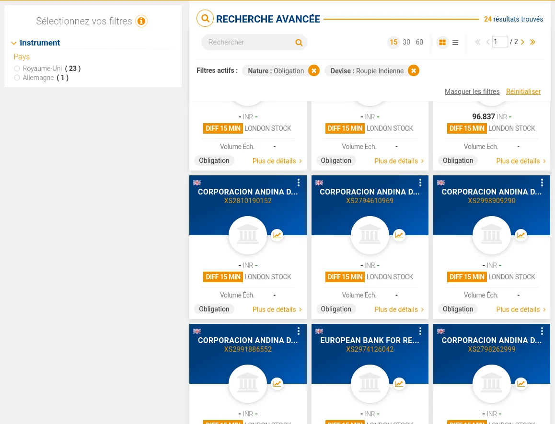Open Plus de détails for XS2810190152
This screenshot has width=555, height=424.
tap(277, 309)
